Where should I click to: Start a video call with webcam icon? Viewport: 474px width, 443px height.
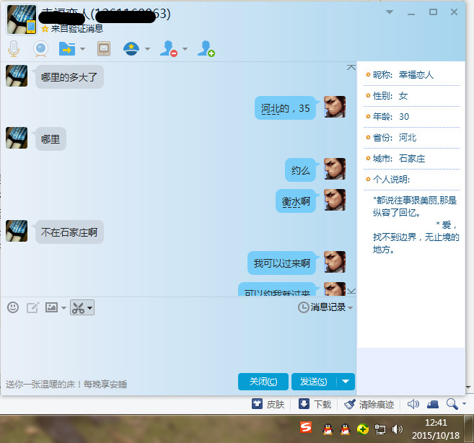[40, 48]
